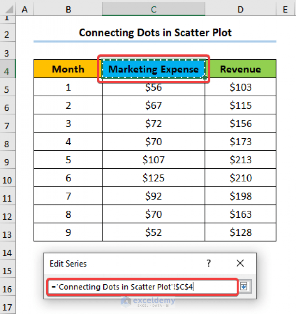
Task: Select column C header
Action: [154, 9]
